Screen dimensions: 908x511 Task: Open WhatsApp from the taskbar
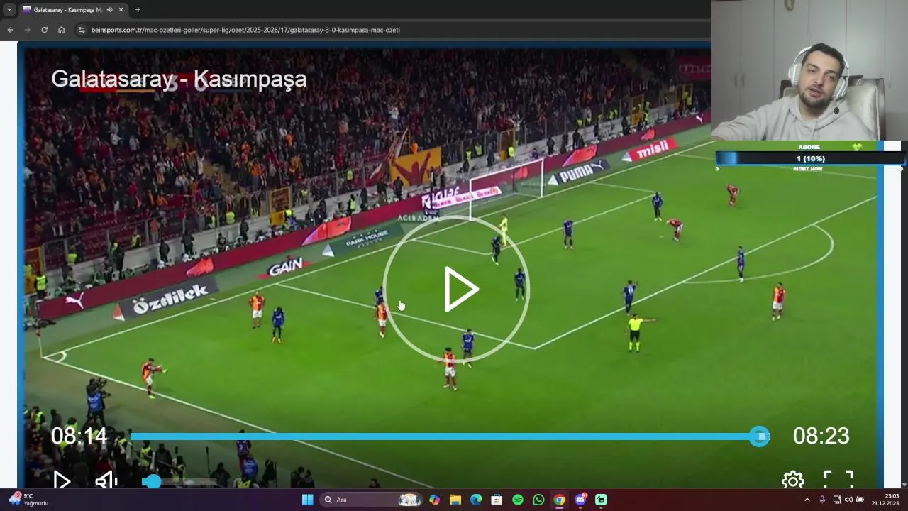pos(538,500)
